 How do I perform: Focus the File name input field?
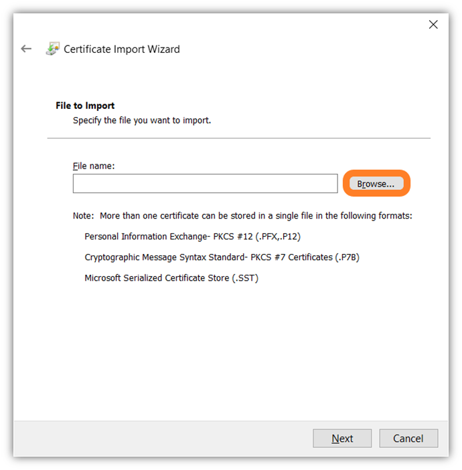205,183
